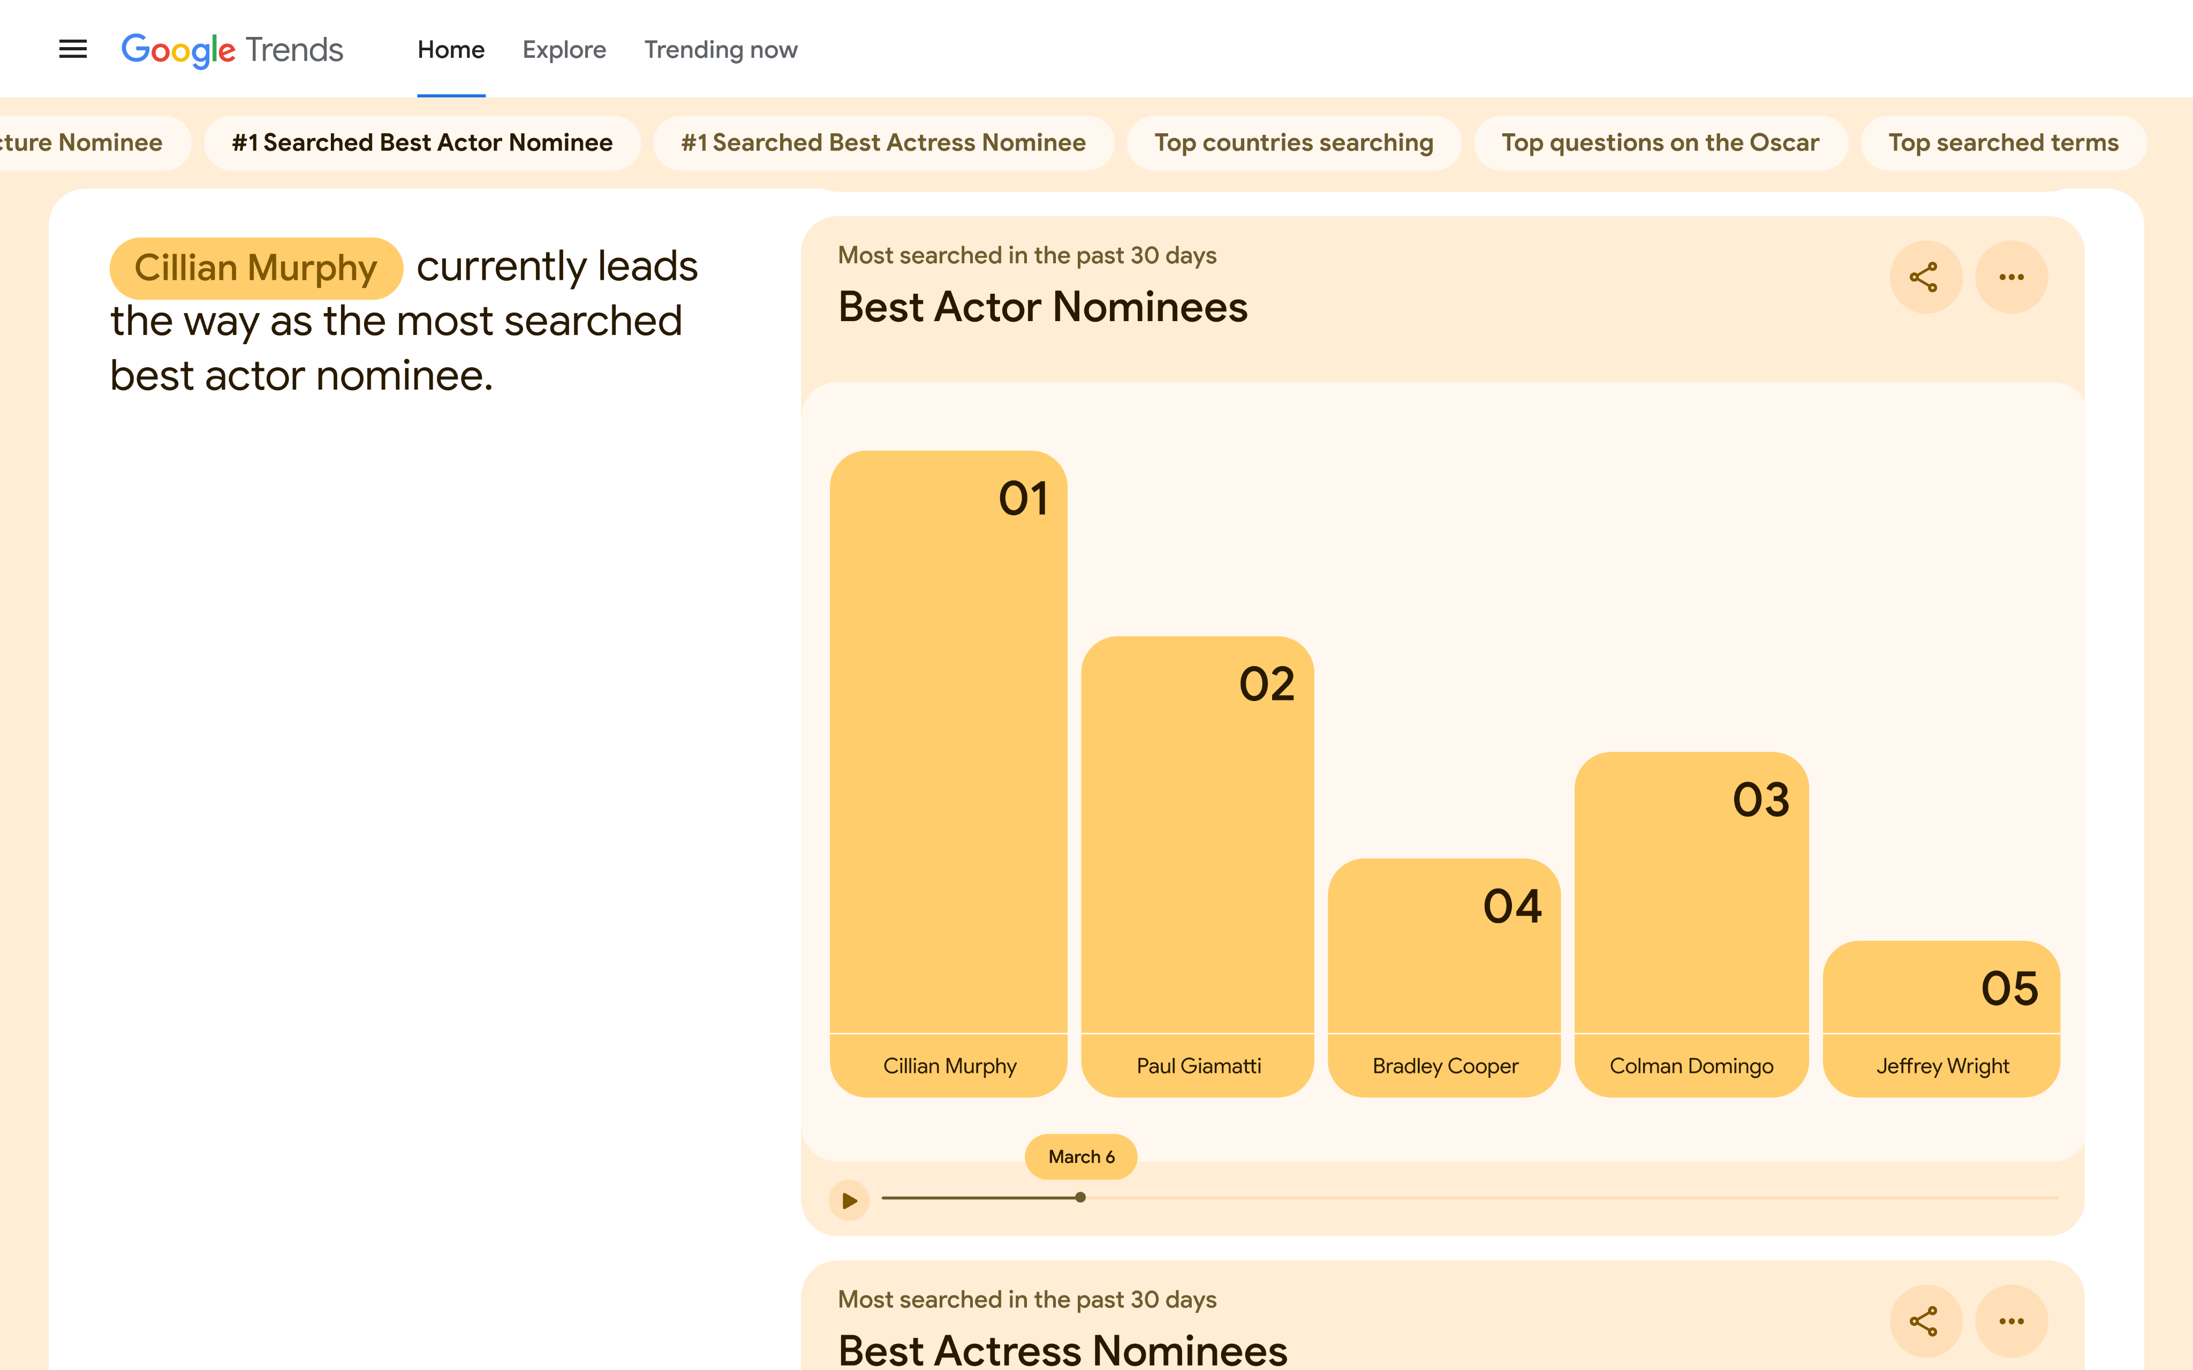Toggle the Top searched terms chip
Viewport: 2193px width, 1370px height.
pyautogui.click(x=2003, y=142)
